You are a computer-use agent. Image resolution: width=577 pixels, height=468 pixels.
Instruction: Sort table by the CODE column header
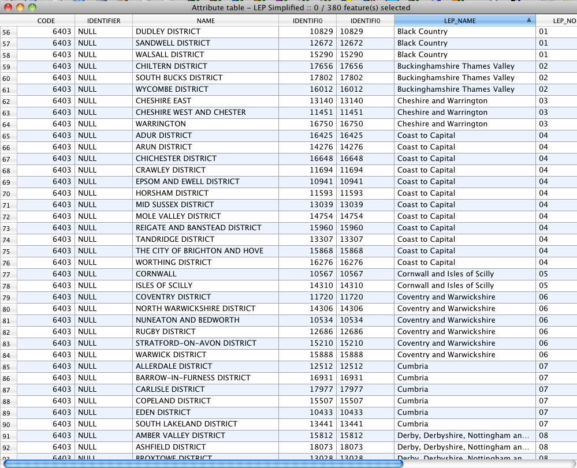pos(46,21)
